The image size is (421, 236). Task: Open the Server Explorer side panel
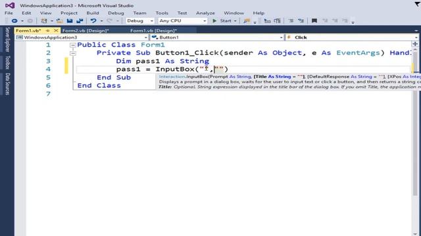(x=7, y=39)
